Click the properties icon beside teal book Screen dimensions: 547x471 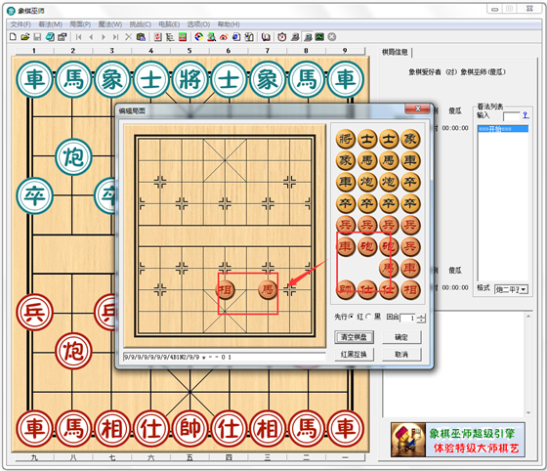coord(63,36)
